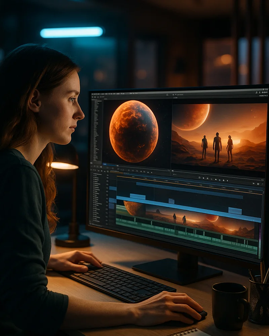Click the small icon at the program monitor scrub bar start
269x336 pixels.
(x=173, y=171)
